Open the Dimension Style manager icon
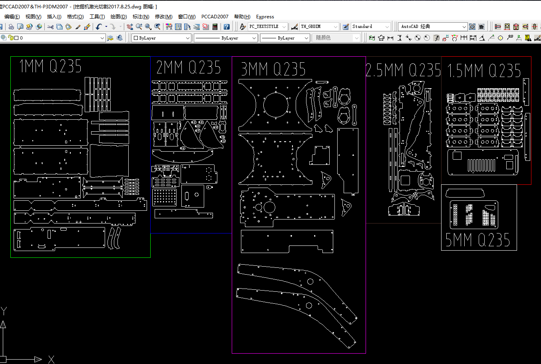The image size is (541, 364). (294, 27)
